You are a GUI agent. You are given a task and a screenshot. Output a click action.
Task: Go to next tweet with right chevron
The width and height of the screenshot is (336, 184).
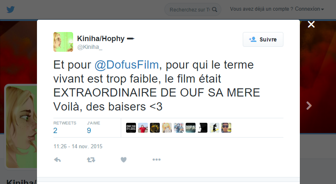click(309, 106)
